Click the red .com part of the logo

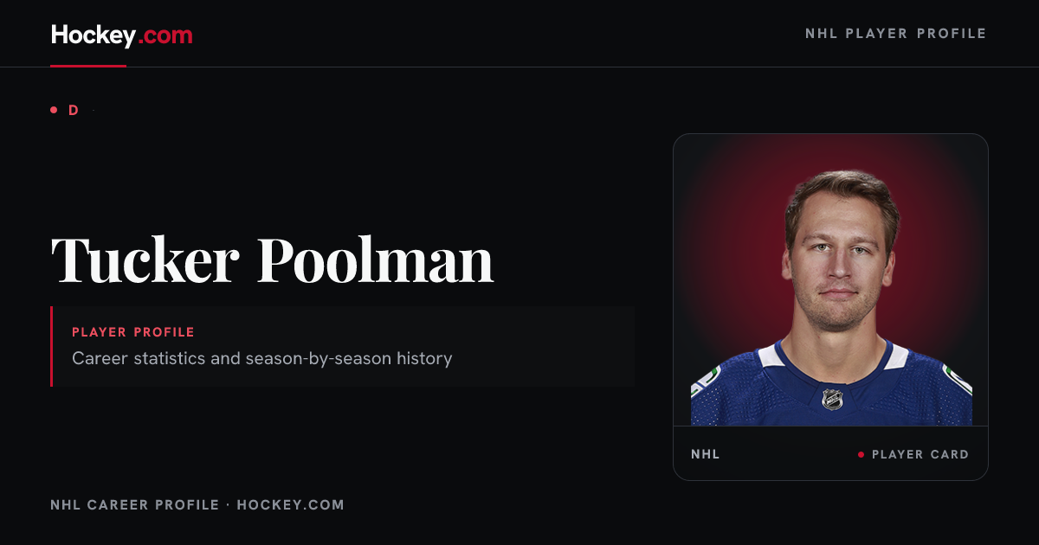tap(165, 36)
